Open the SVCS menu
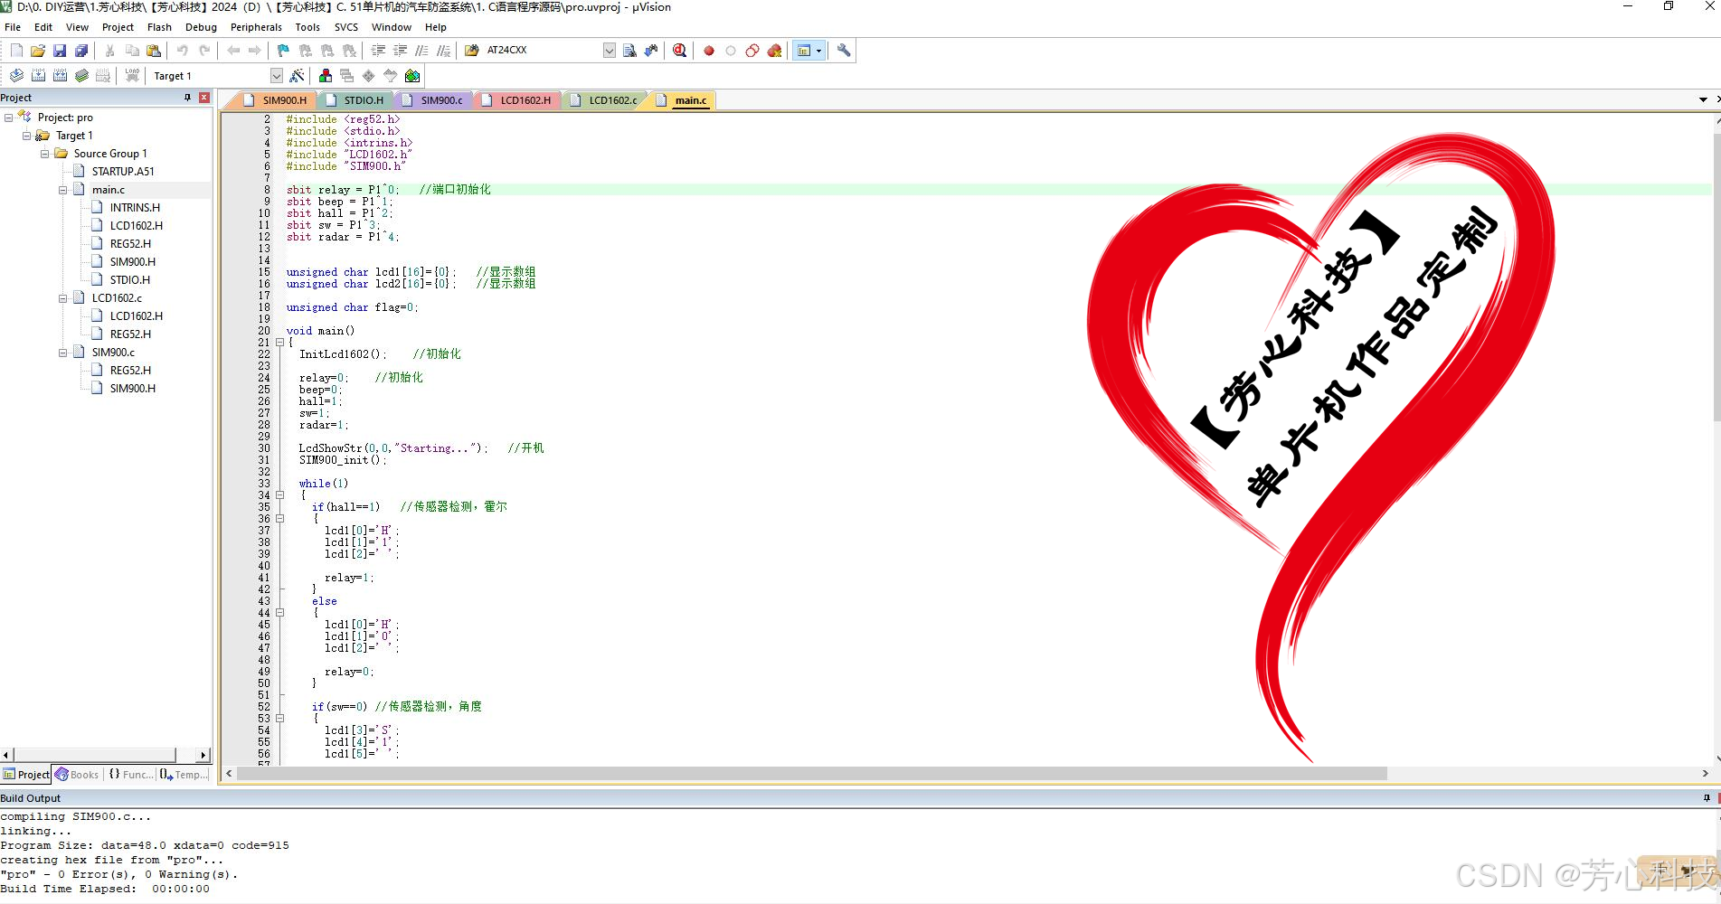The height and width of the screenshot is (904, 1721). (346, 27)
